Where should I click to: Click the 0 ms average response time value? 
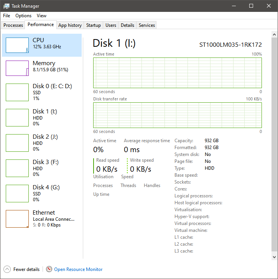[x=132, y=149]
